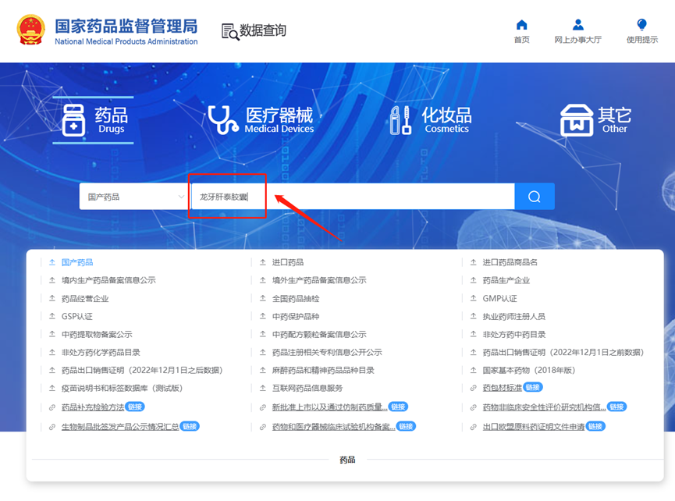
Task: Click the 国家药品监督管理局 site title
Action: point(126,27)
